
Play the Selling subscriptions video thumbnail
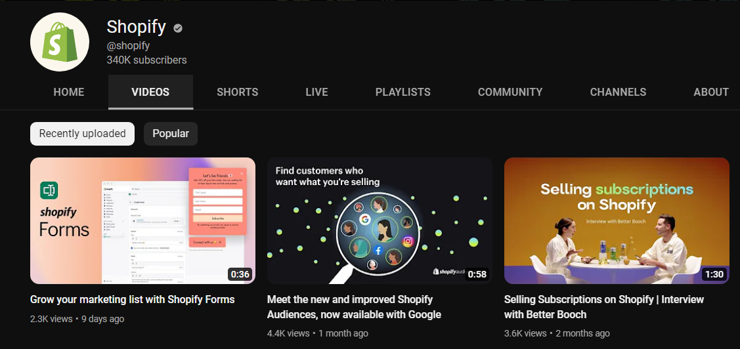coord(617,220)
